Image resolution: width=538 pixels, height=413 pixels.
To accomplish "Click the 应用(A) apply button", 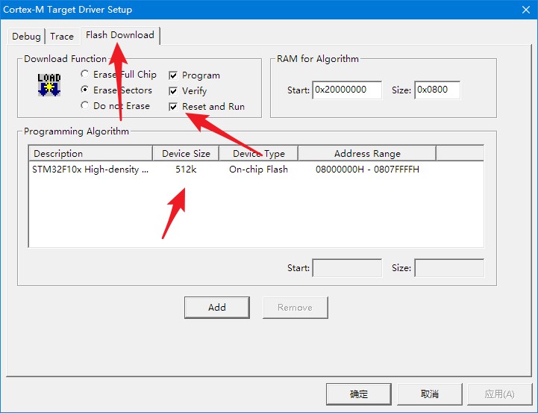I will (500, 394).
